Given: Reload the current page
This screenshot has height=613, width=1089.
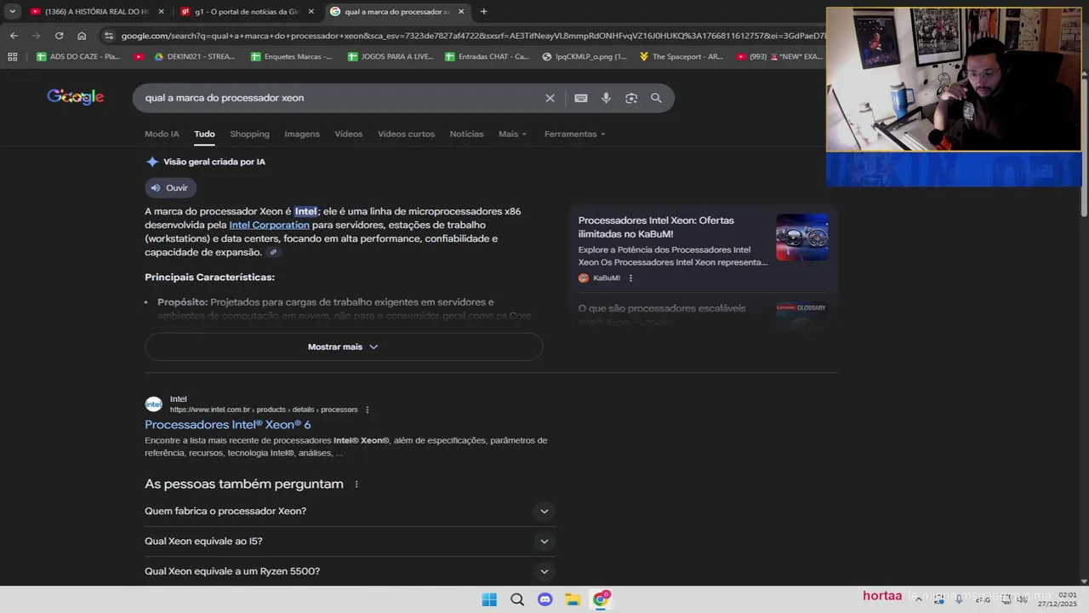Looking at the screenshot, I should (x=59, y=36).
